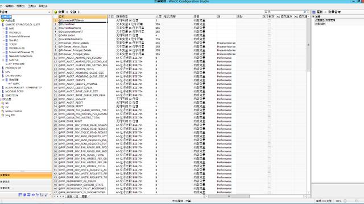Open the 报警记录 alarm logging editor
Screen dimensions: 364x204
[26, 182]
